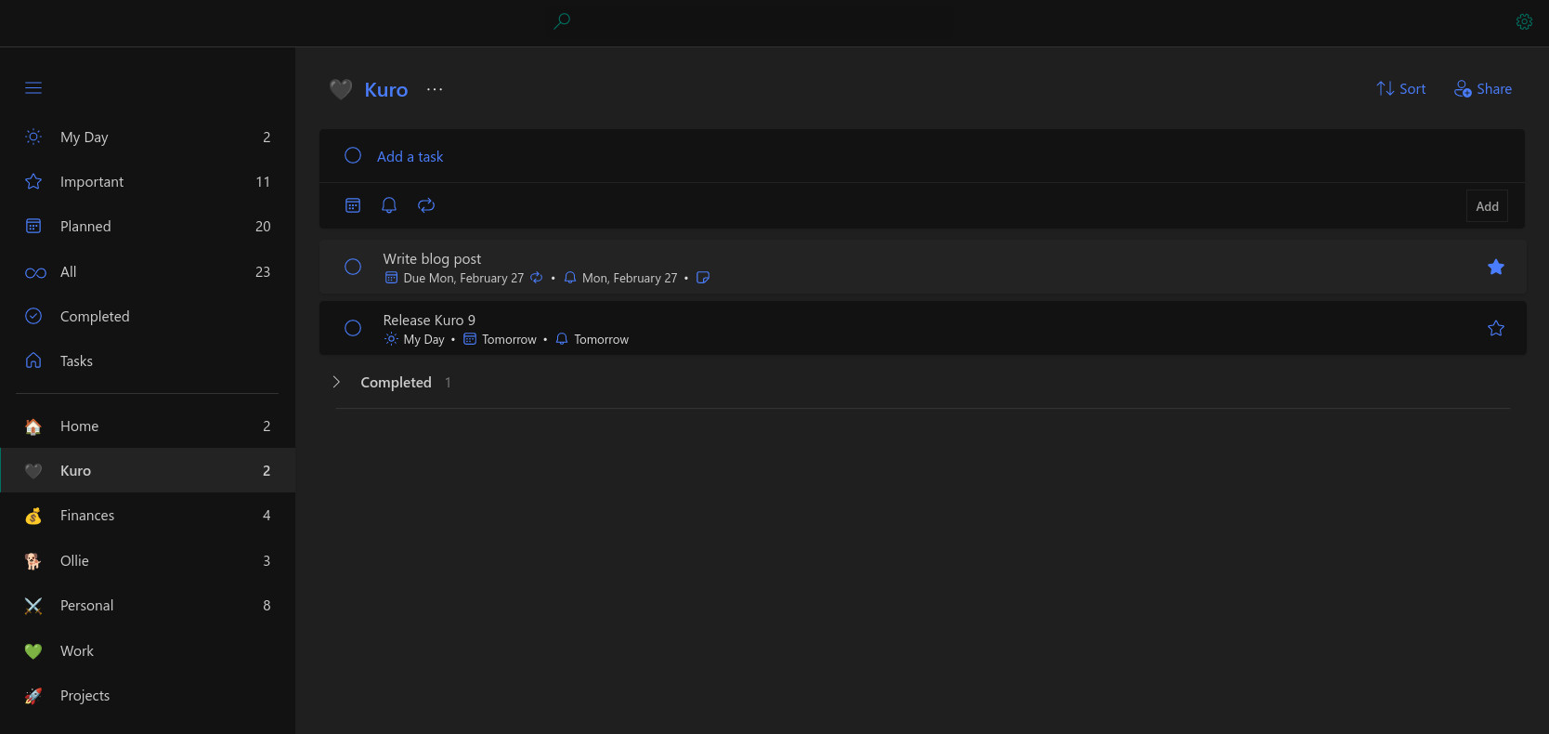Open Kuro list options ellipsis menu

(x=435, y=89)
